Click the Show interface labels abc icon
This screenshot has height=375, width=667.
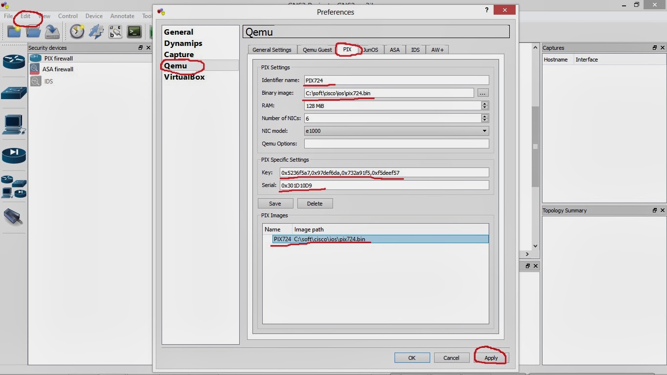(115, 32)
